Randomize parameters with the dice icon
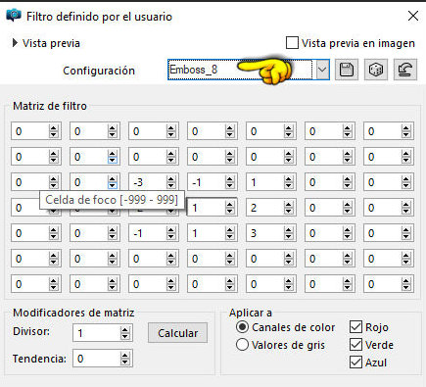This screenshot has height=387, width=426. (376, 70)
